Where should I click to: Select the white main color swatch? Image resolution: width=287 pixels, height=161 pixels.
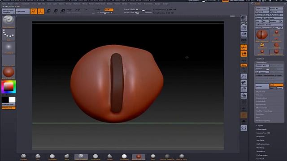point(12,100)
